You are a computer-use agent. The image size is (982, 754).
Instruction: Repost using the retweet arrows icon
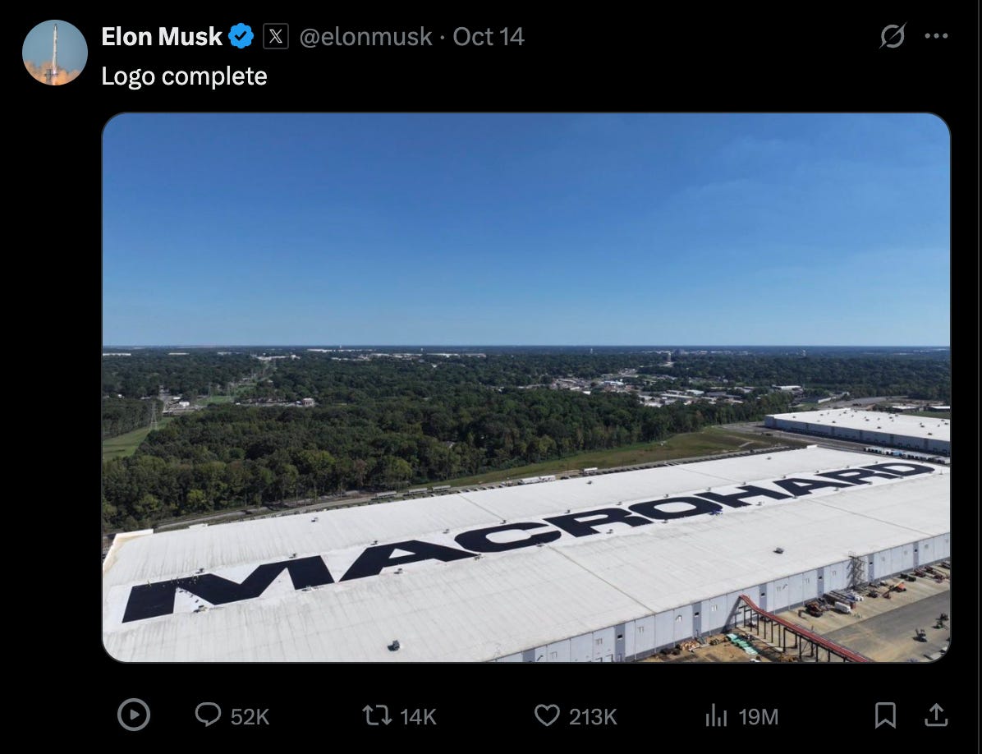click(x=377, y=715)
